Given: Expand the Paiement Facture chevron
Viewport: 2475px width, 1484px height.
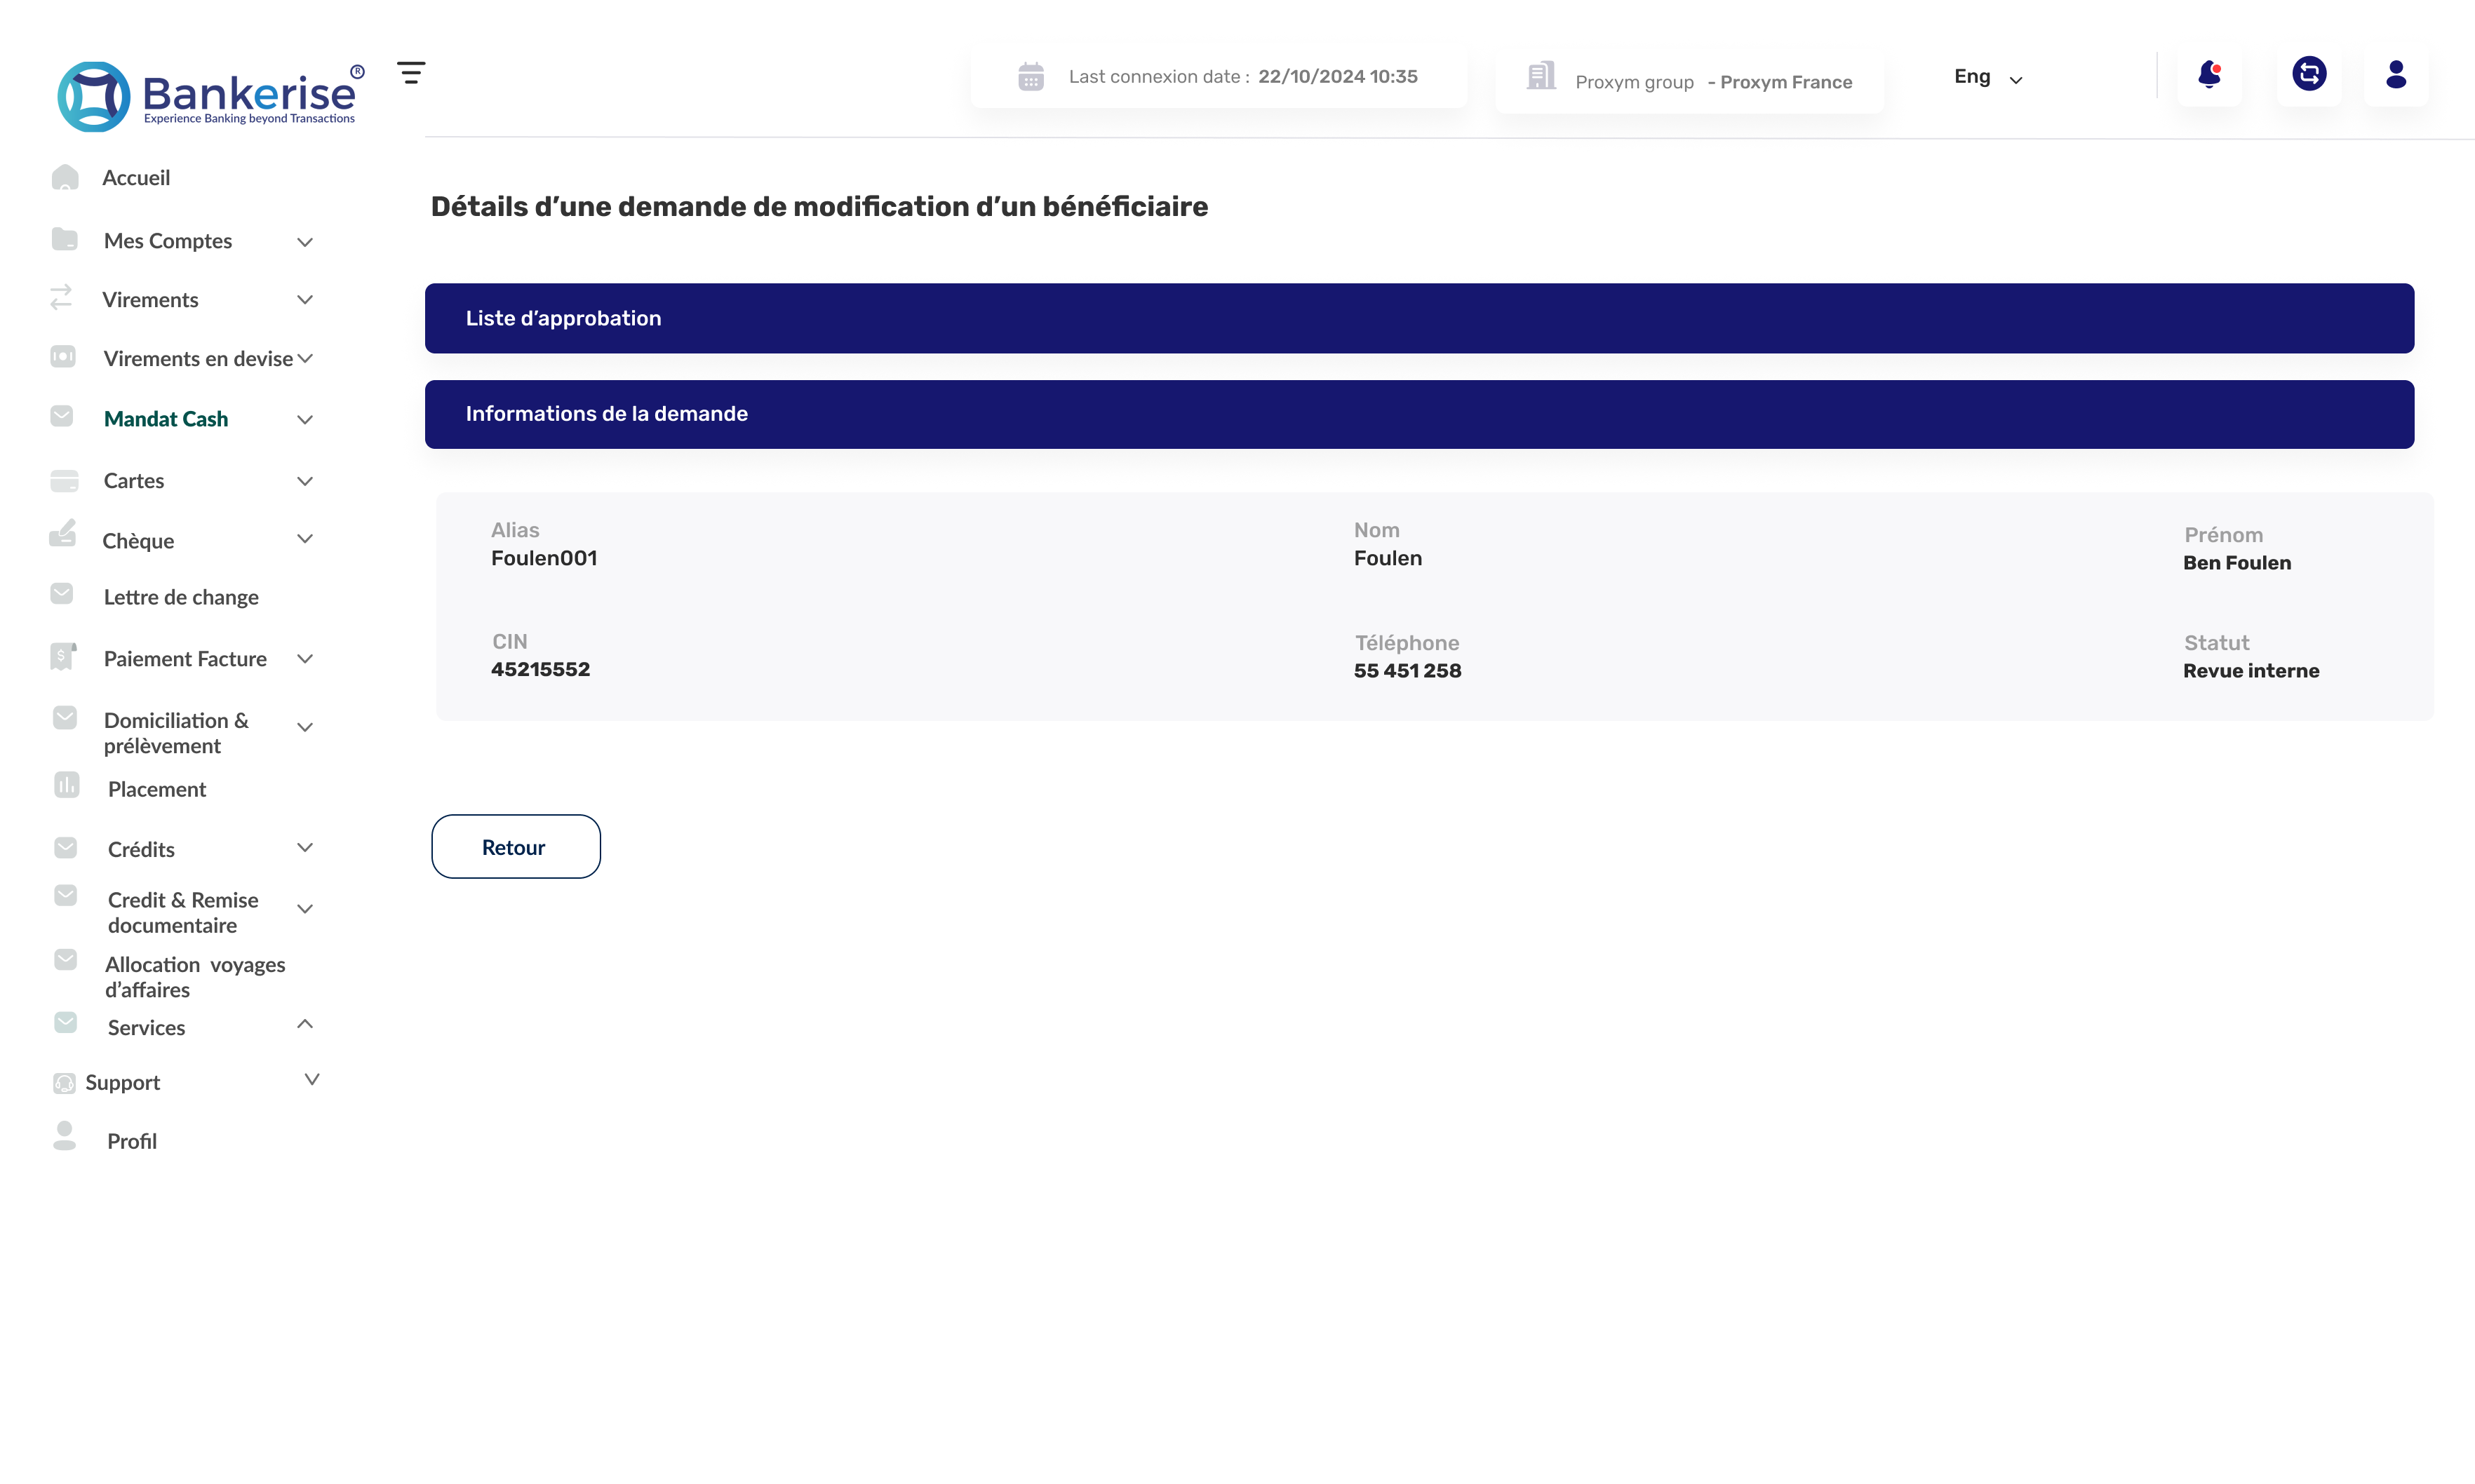Looking at the screenshot, I should pos(305,659).
